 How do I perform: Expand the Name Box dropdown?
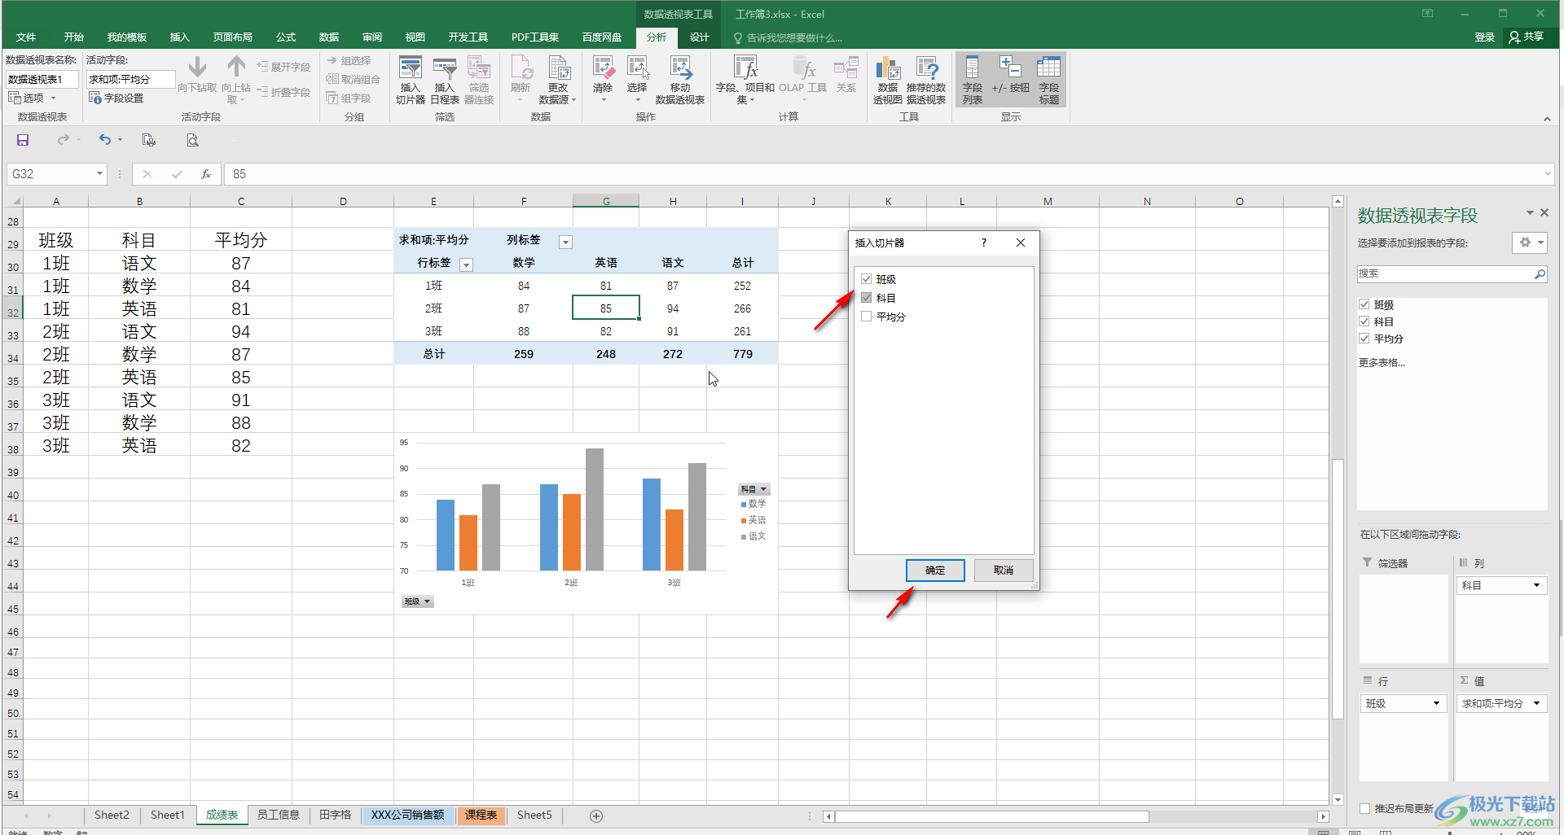click(x=99, y=174)
